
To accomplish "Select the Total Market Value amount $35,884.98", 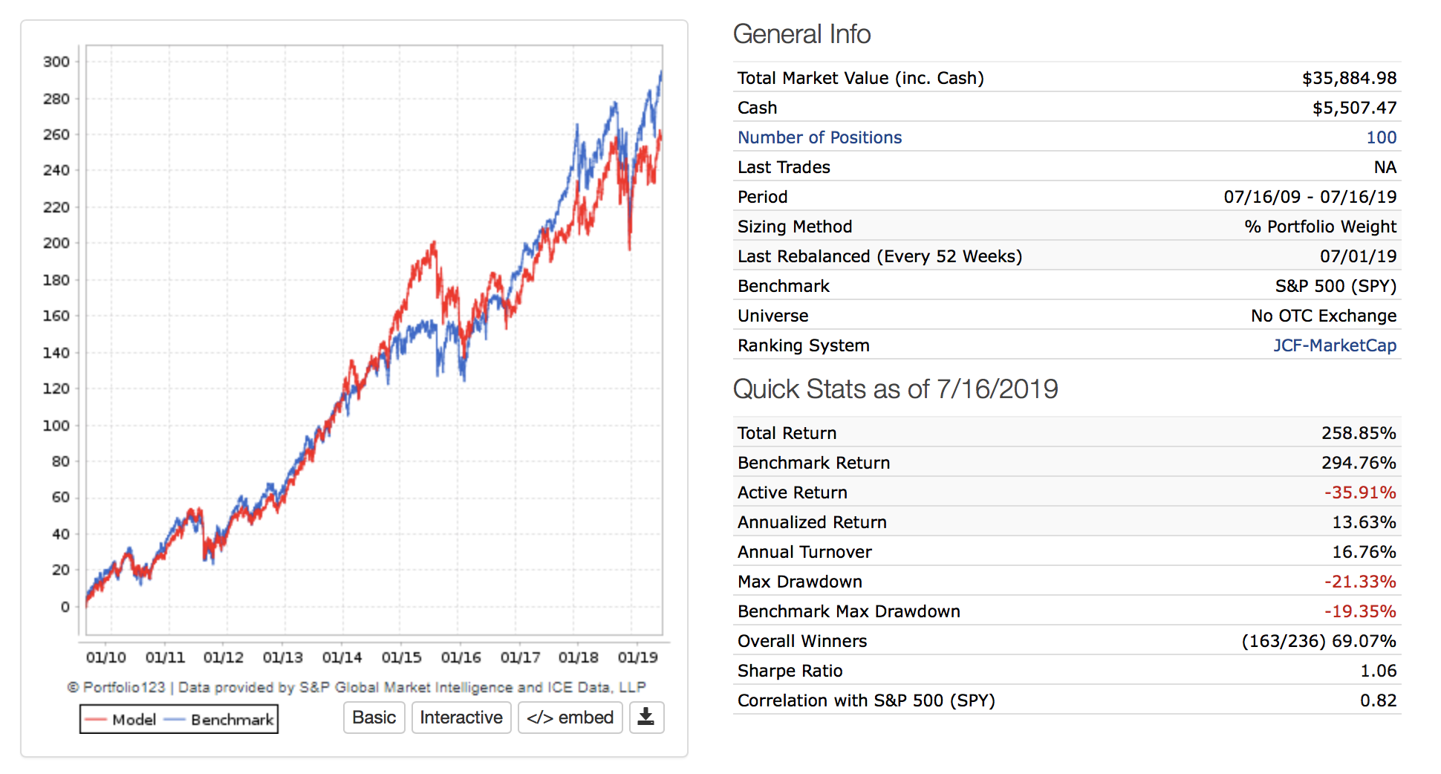I will (x=1349, y=78).
